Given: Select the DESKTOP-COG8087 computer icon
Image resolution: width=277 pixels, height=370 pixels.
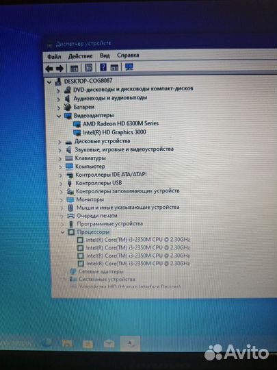Looking at the screenshot, I should (58, 82).
